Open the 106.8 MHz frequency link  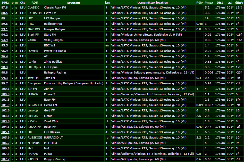5,148
